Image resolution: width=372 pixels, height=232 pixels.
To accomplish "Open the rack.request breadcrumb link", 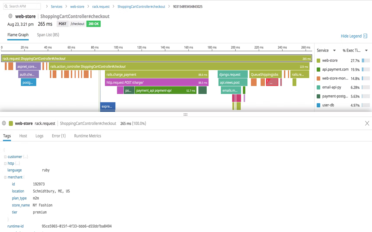I will 101,6.
